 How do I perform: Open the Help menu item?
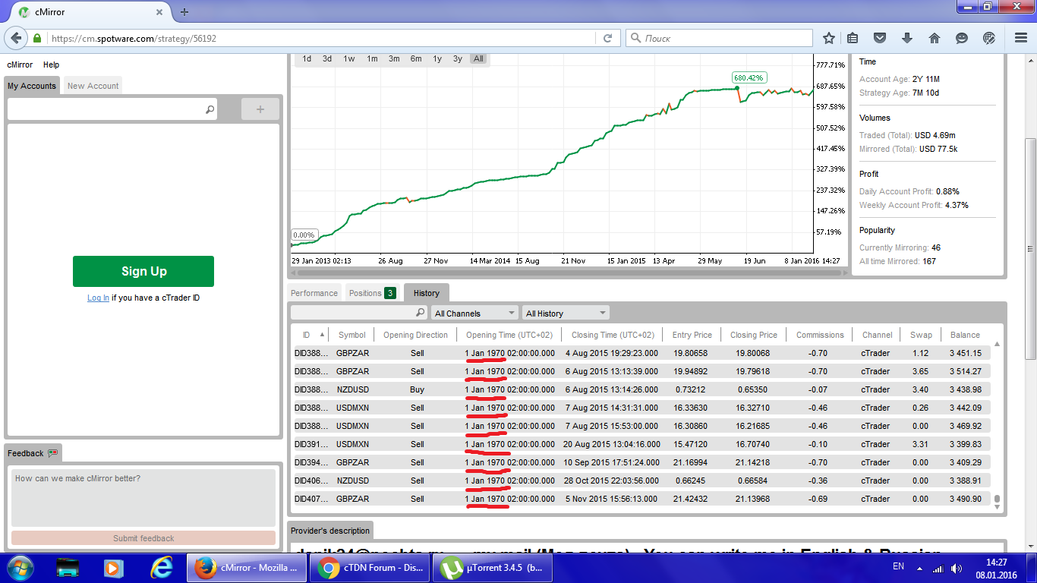click(51, 65)
